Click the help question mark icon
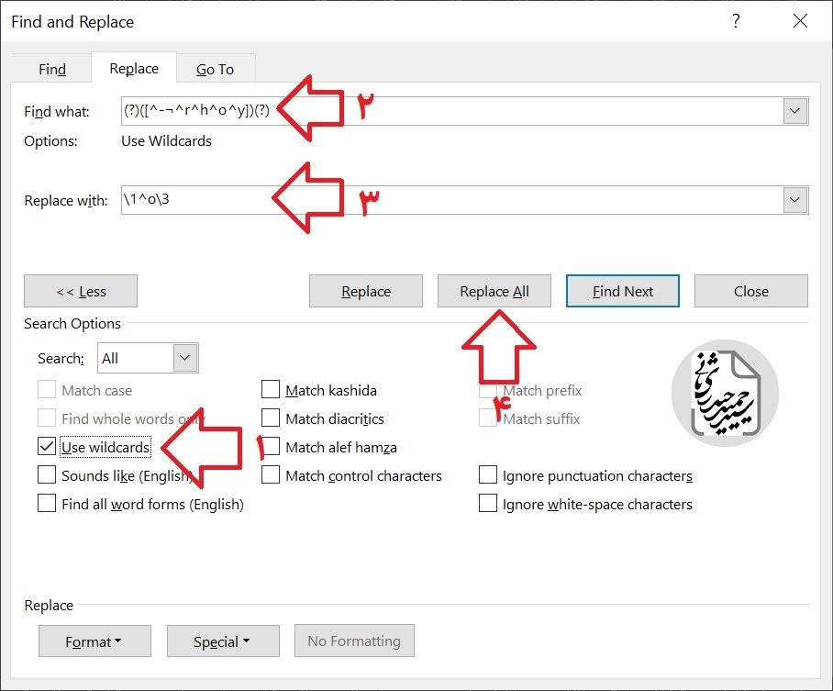The height and width of the screenshot is (691, 833). (736, 21)
